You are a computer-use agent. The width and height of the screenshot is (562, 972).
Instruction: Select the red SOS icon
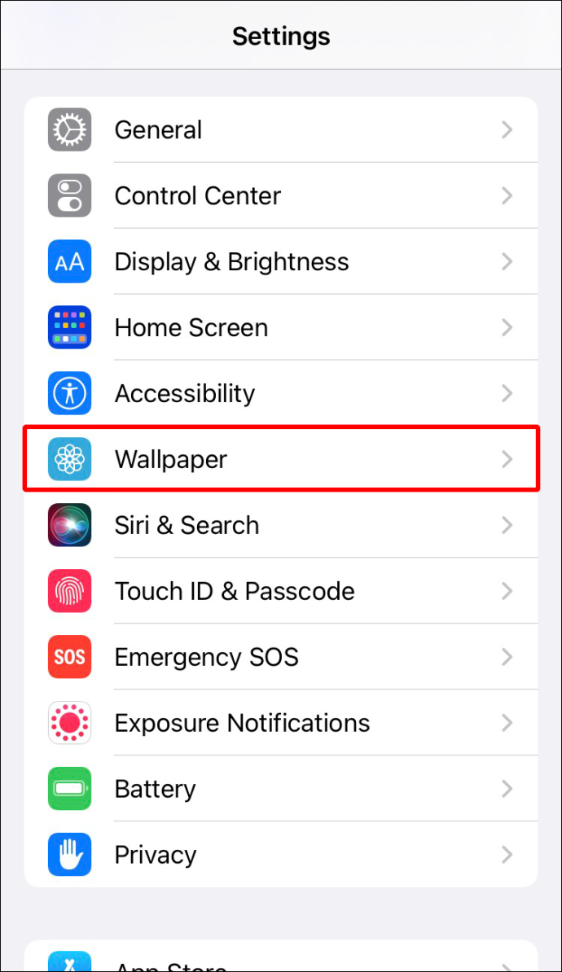click(69, 656)
